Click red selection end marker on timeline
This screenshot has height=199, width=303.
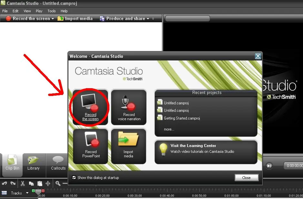tap(43, 191)
